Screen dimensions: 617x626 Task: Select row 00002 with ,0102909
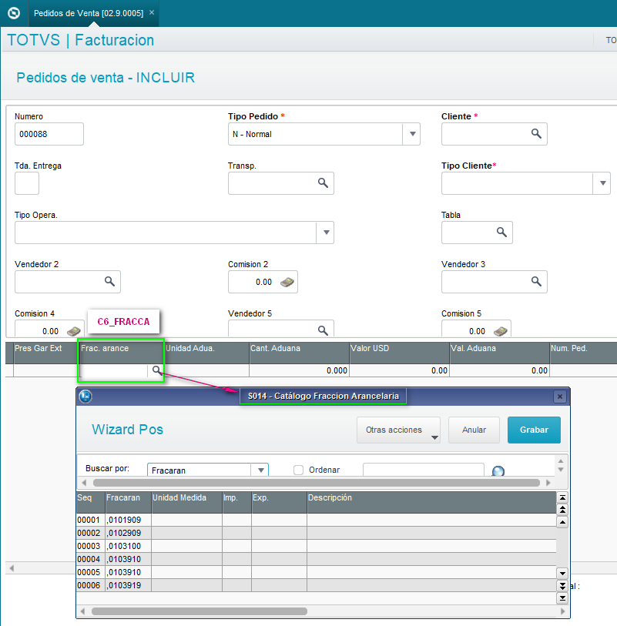(317, 533)
